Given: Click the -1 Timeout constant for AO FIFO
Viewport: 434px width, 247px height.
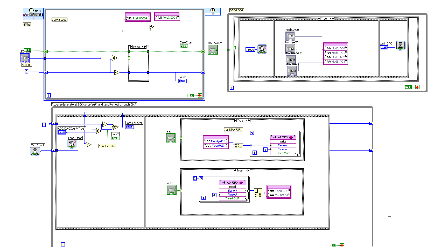Looking at the screenshot, I should 214,195.
